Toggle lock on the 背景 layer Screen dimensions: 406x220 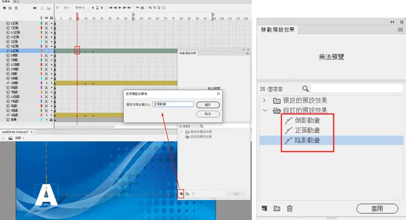coord(51,120)
